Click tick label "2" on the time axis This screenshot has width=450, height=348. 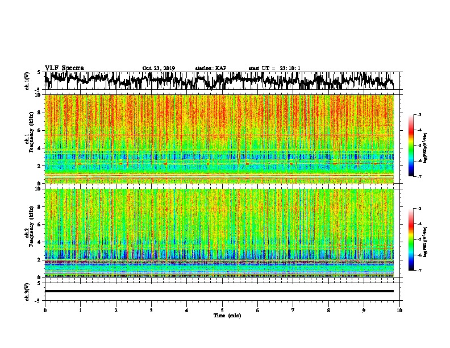pos(116,310)
